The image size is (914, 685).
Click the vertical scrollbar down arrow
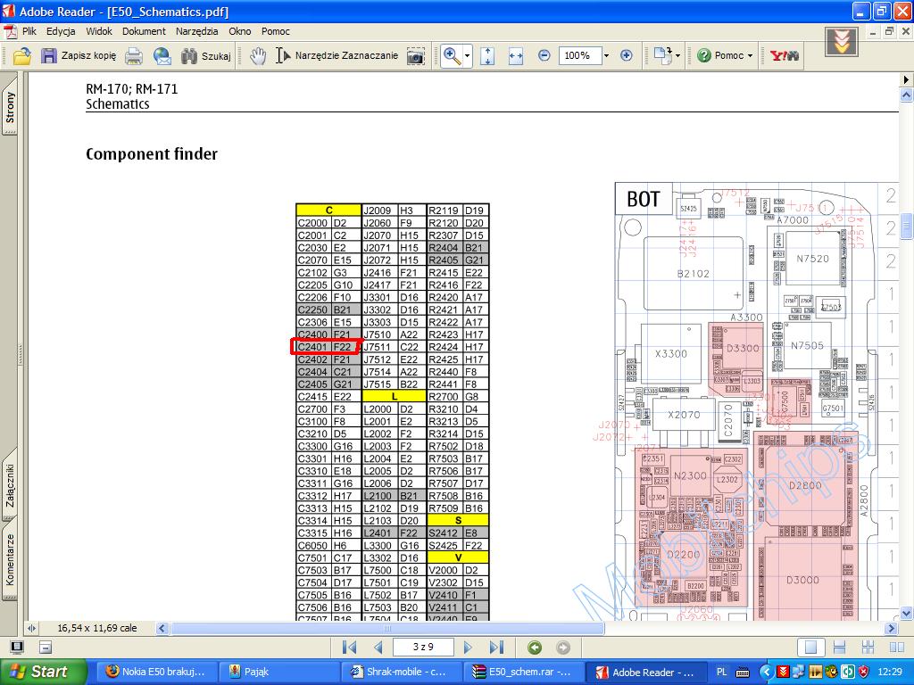click(x=906, y=614)
